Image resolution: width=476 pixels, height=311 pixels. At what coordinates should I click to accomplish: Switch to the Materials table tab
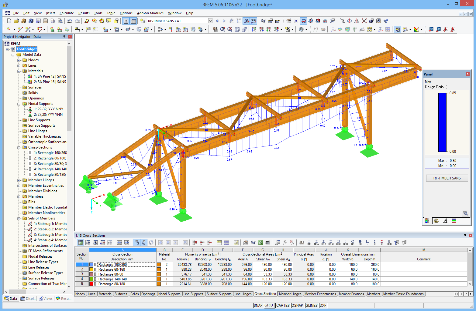[x=105, y=294]
